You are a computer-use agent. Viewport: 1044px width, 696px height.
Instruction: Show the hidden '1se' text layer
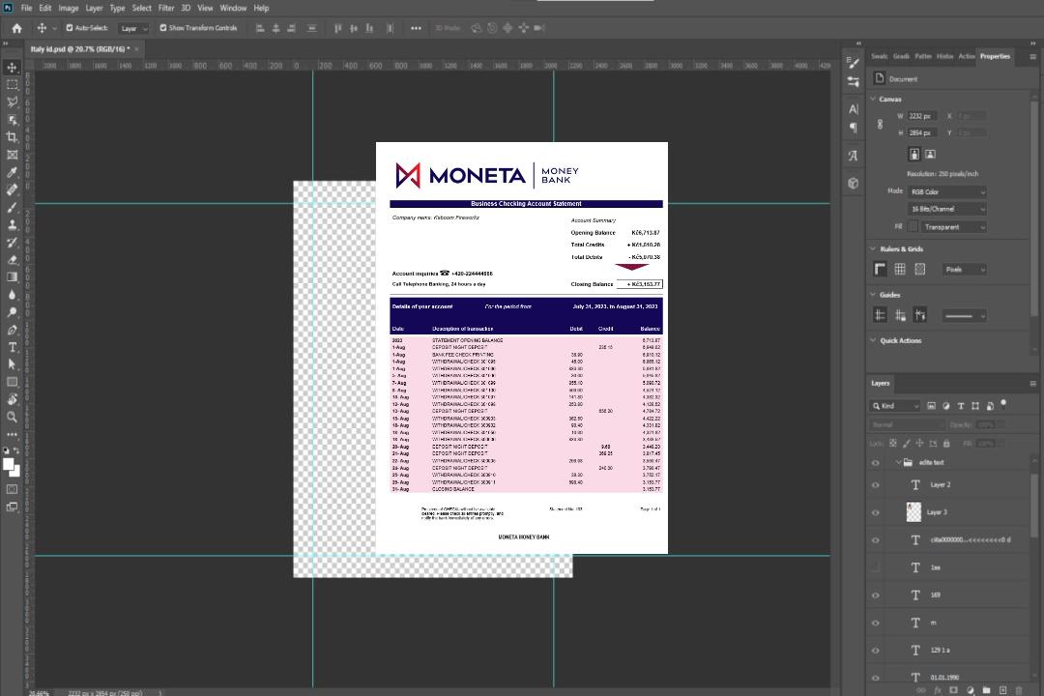(876, 567)
